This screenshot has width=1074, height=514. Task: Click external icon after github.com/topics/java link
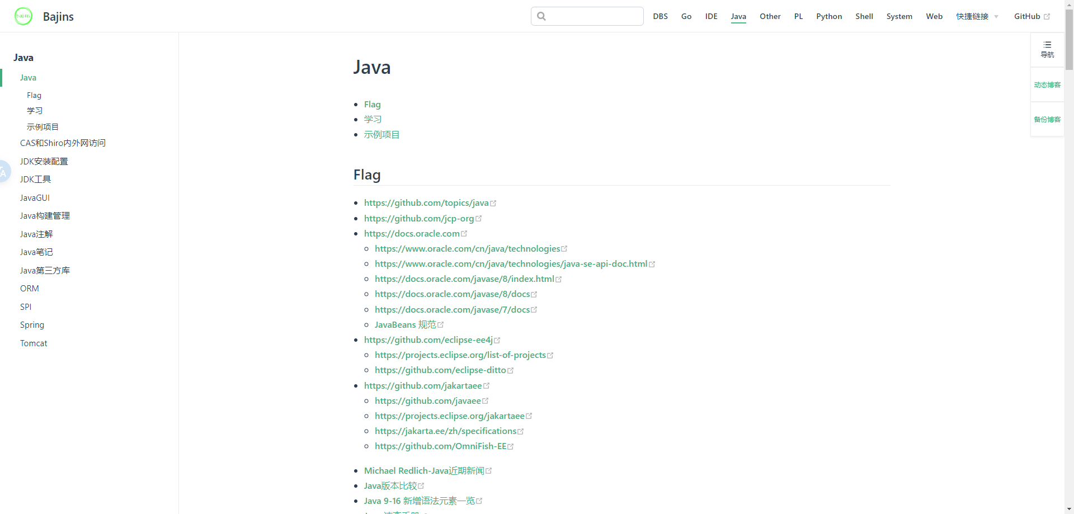pyautogui.click(x=493, y=204)
